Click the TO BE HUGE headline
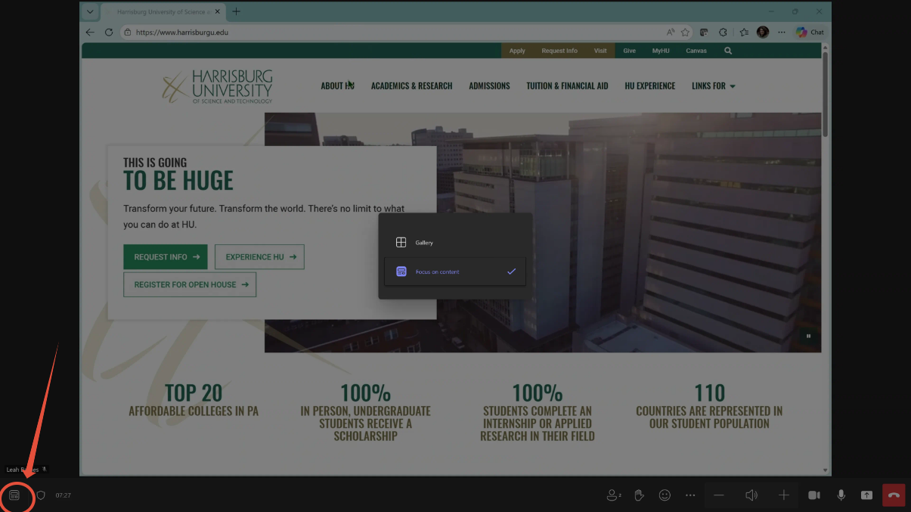 pyautogui.click(x=178, y=181)
